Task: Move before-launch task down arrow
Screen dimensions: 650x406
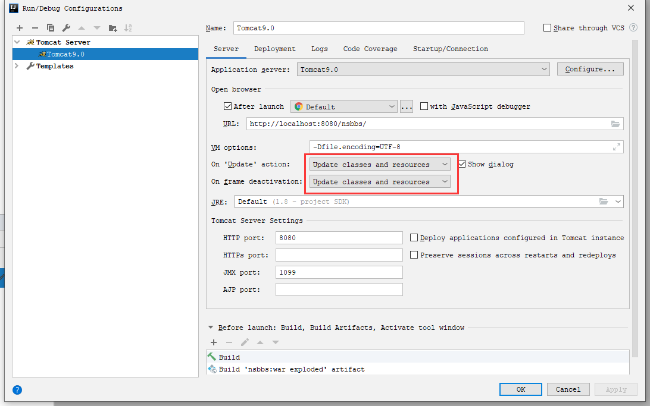Action: [275, 342]
